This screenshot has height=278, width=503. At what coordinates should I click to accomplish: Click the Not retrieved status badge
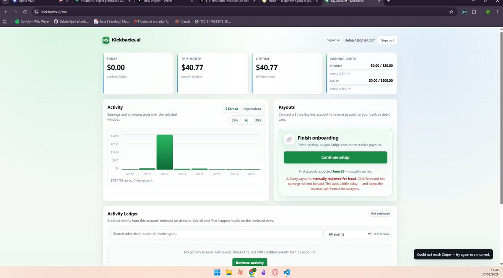point(381,213)
